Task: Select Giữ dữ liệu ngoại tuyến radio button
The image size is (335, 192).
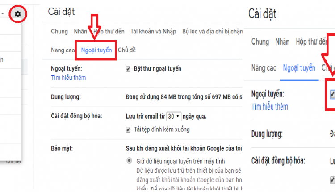Action: click(x=129, y=160)
